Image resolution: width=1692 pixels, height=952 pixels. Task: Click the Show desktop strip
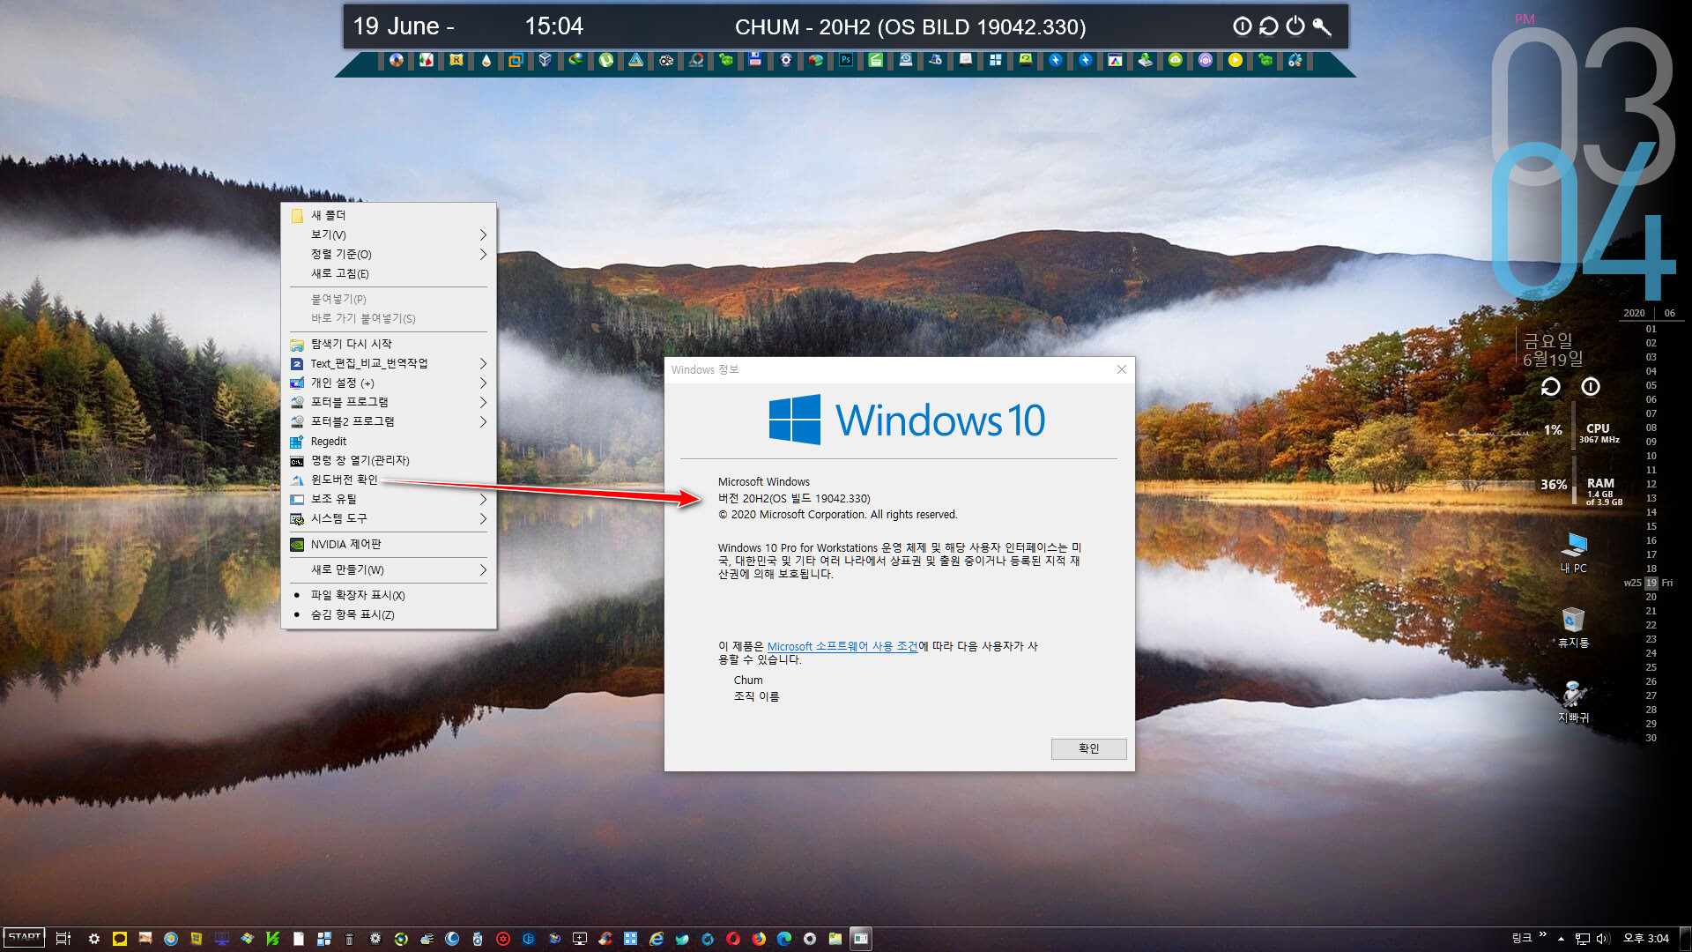point(1687,938)
